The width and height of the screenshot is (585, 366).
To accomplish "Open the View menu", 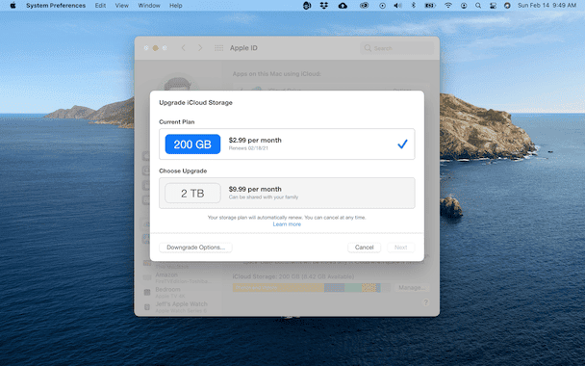I will (121, 5).
